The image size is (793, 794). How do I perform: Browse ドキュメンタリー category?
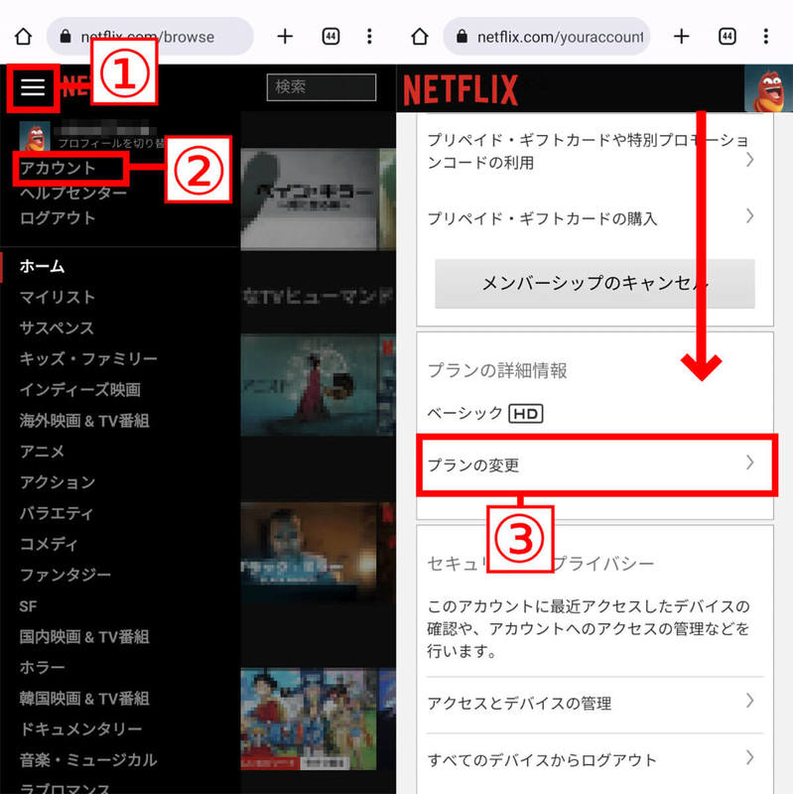pyautogui.click(x=80, y=729)
